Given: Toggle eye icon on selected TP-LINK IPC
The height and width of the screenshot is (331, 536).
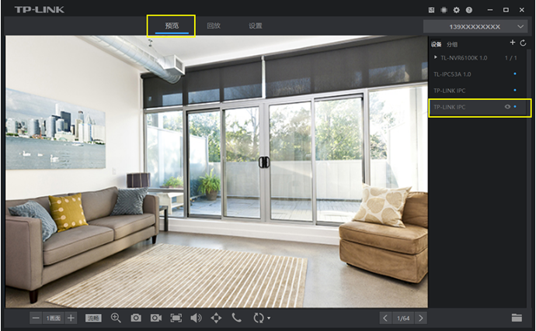Looking at the screenshot, I should (x=507, y=107).
